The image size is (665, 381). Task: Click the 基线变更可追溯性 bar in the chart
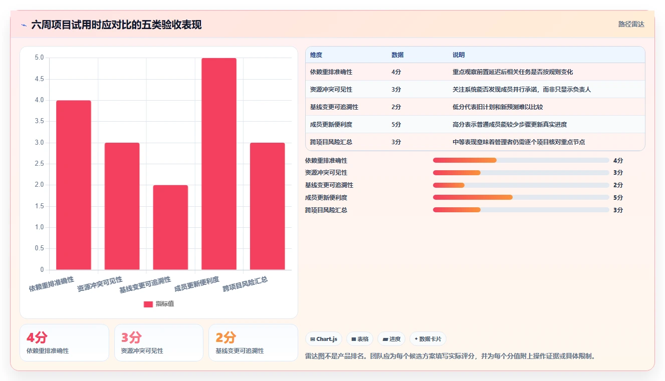[170, 227]
